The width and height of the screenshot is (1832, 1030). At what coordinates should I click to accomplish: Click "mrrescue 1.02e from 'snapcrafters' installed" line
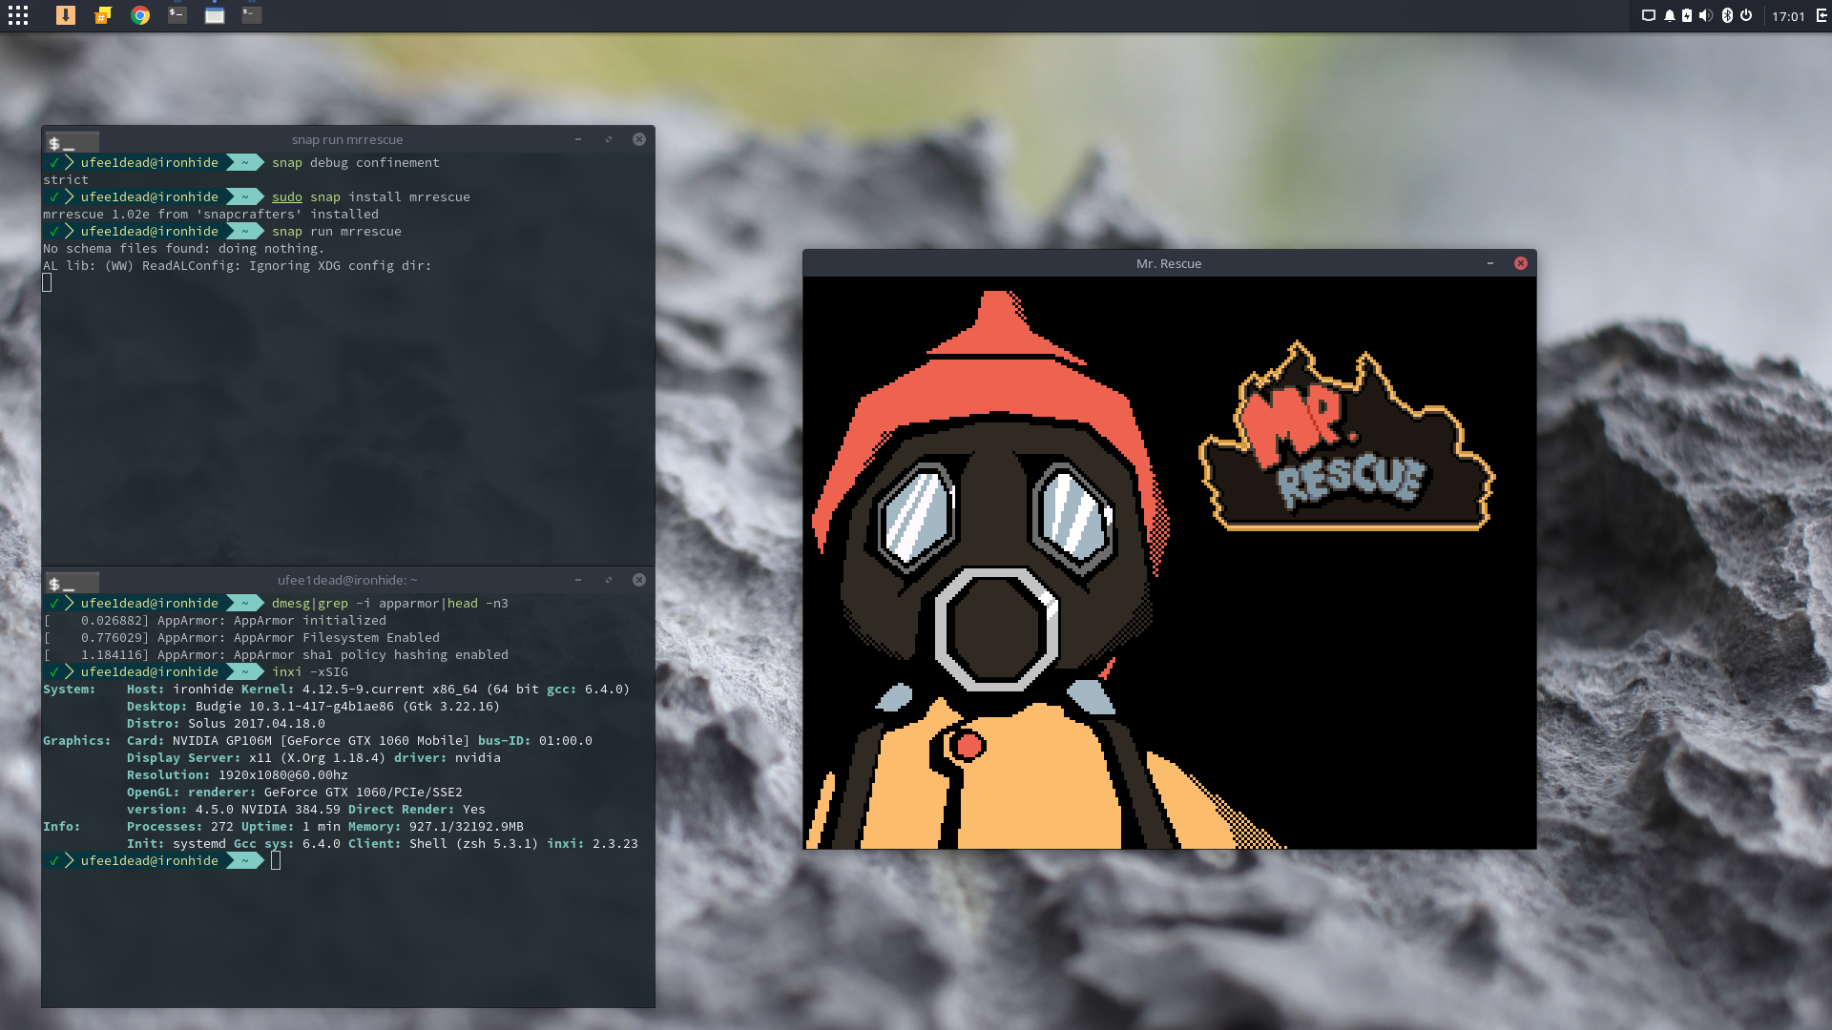(211, 215)
